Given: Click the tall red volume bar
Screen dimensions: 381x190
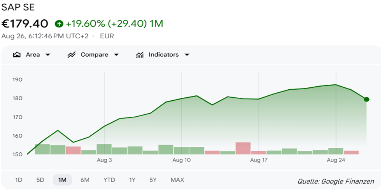Looking at the screenshot, I should (243, 148).
